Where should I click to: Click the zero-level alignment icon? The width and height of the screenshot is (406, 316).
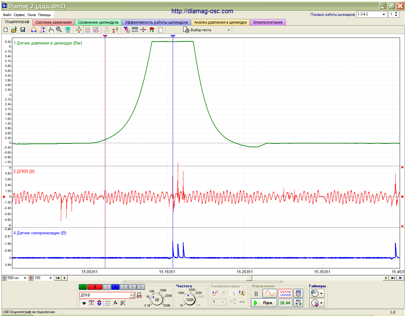click(x=115, y=30)
